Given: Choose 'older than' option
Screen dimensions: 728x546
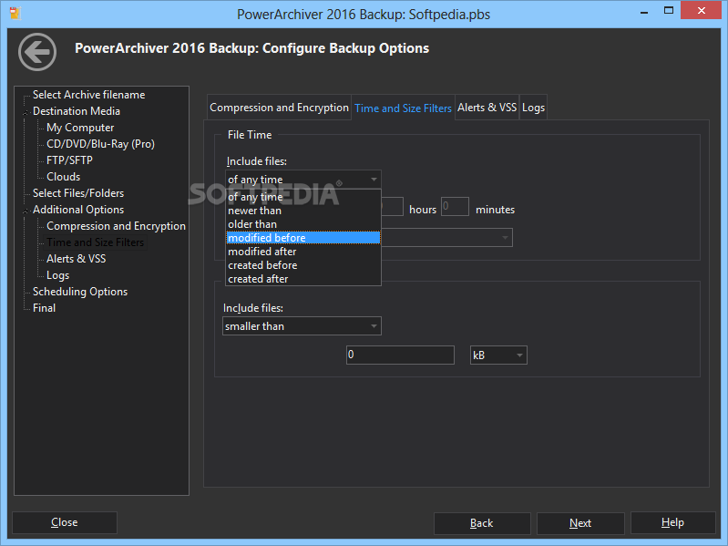Looking at the screenshot, I should (x=303, y=224).
